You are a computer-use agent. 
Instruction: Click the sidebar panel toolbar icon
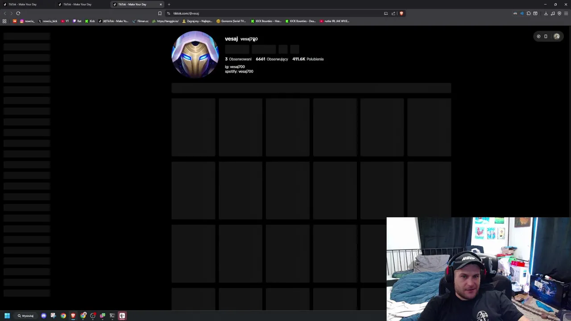535,13
